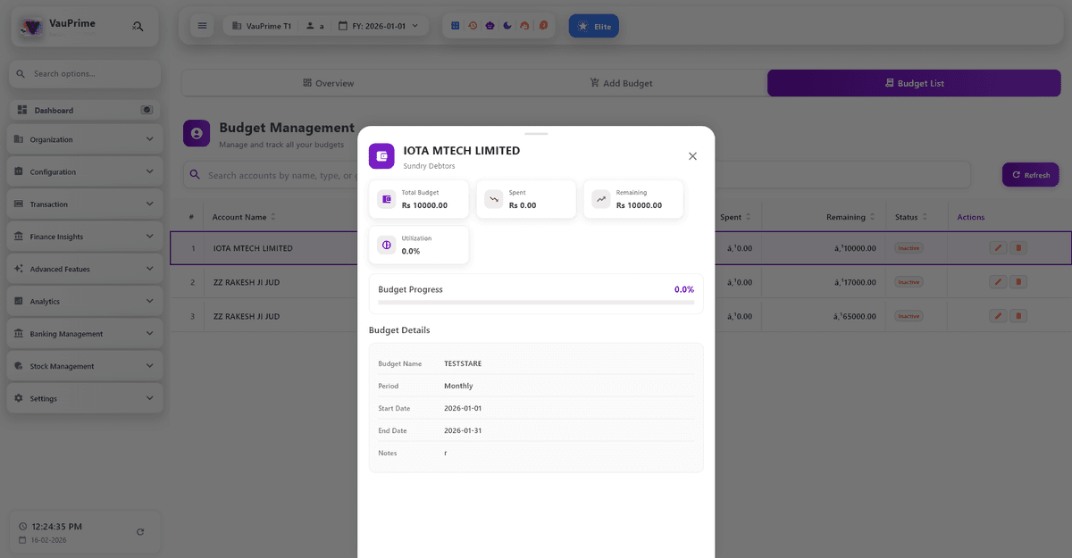
Task: Delete the budget with 65000.00 remaining
Action: click(1018, 316)
